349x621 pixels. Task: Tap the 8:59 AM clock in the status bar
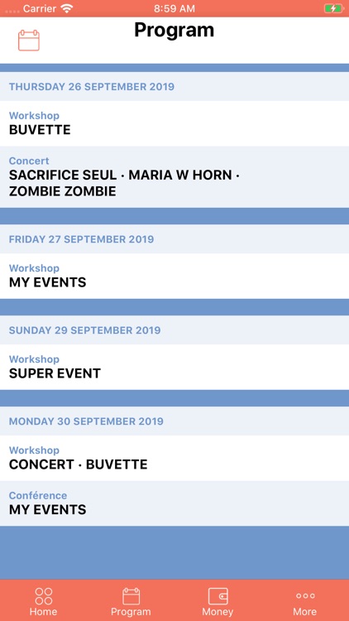click(174, 8)
